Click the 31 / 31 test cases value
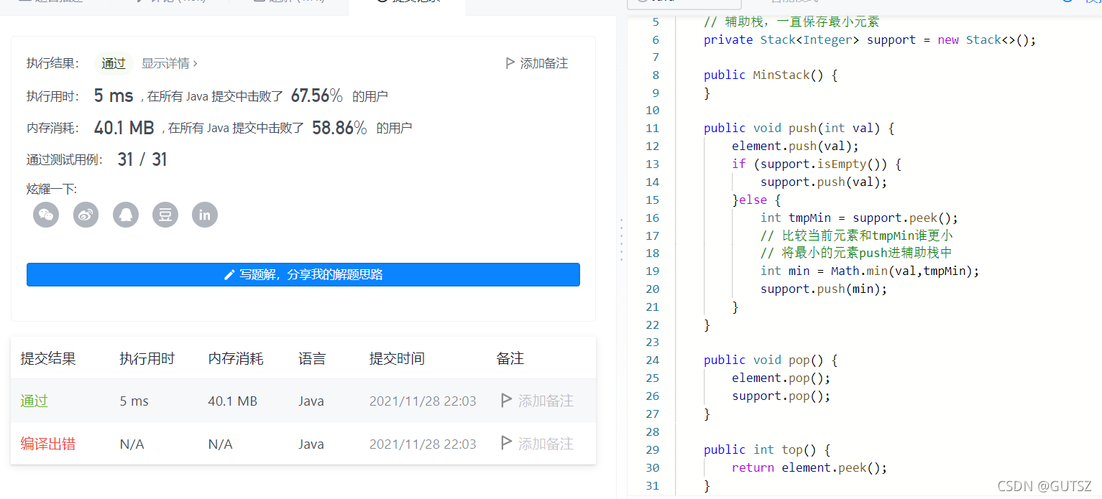Viewport: 1102px width, 499px height. coord(142,159)
